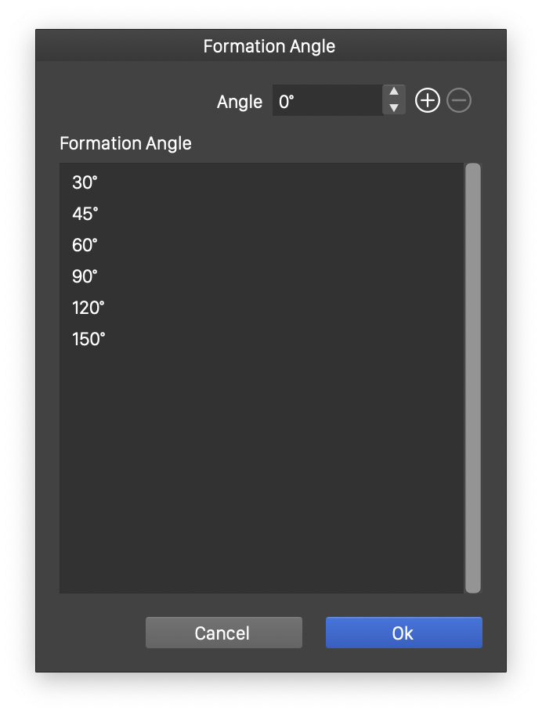Pick the 90° formation angle
This screenshot has height=714, width=542.
tap(85, 276)
